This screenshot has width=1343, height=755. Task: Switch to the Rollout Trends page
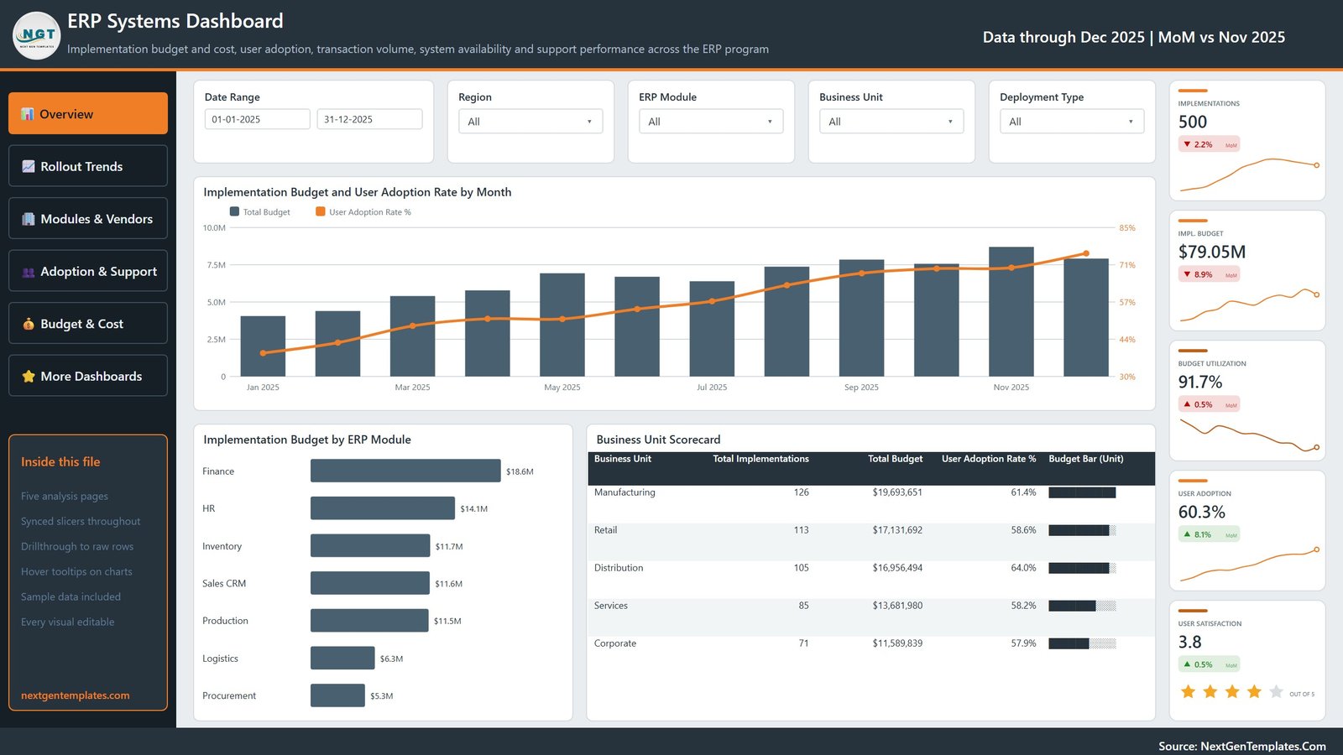click(x=88, y=166)
